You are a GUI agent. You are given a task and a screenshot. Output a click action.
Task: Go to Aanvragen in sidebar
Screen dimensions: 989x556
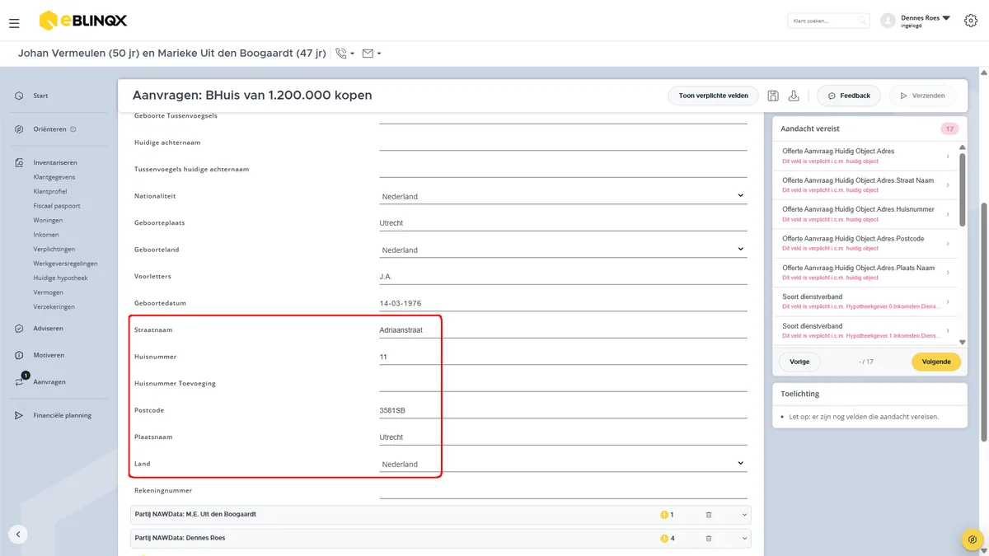49,382
